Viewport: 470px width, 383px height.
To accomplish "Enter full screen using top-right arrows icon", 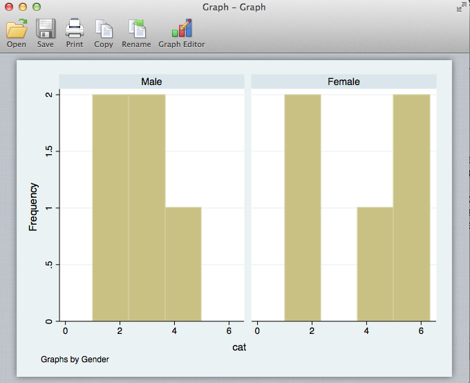I will [461, 7].
